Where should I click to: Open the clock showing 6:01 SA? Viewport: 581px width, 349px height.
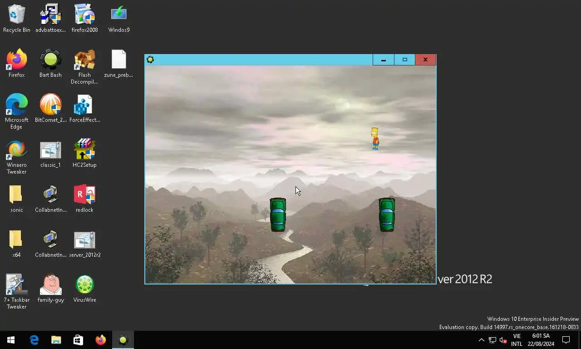tap(541, 340)
